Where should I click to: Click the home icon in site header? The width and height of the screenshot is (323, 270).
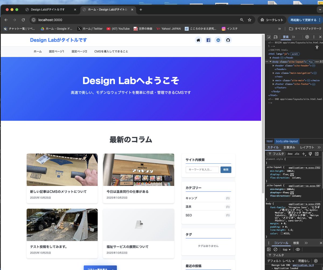pos(198,40)
